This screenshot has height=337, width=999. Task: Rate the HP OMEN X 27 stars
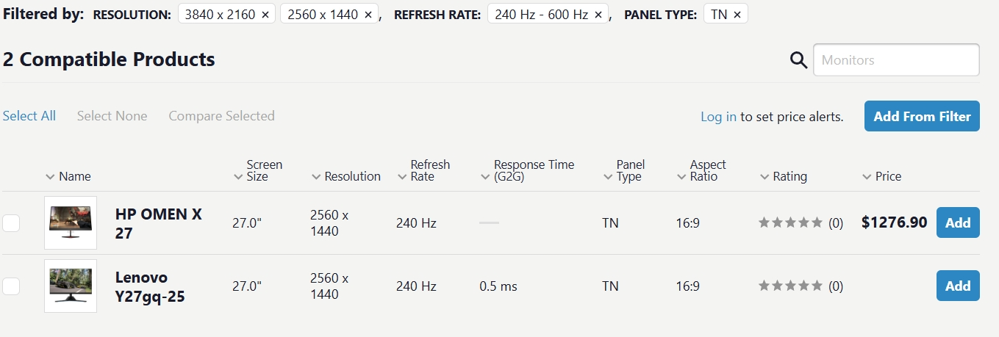pos(790,222)
